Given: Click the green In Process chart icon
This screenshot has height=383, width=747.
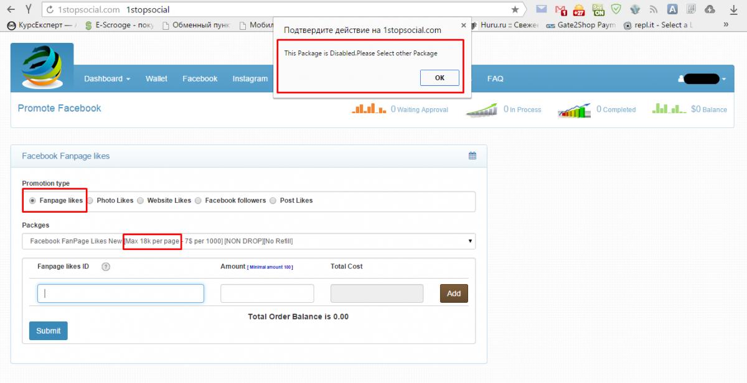Looking at the screenshot, I should pos(482,109).
